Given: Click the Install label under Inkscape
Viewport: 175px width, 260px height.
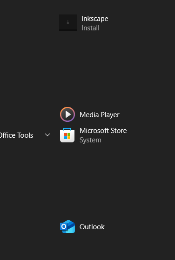Looking at the screenshot, I should pyautogui.click(x=90, y=28).
